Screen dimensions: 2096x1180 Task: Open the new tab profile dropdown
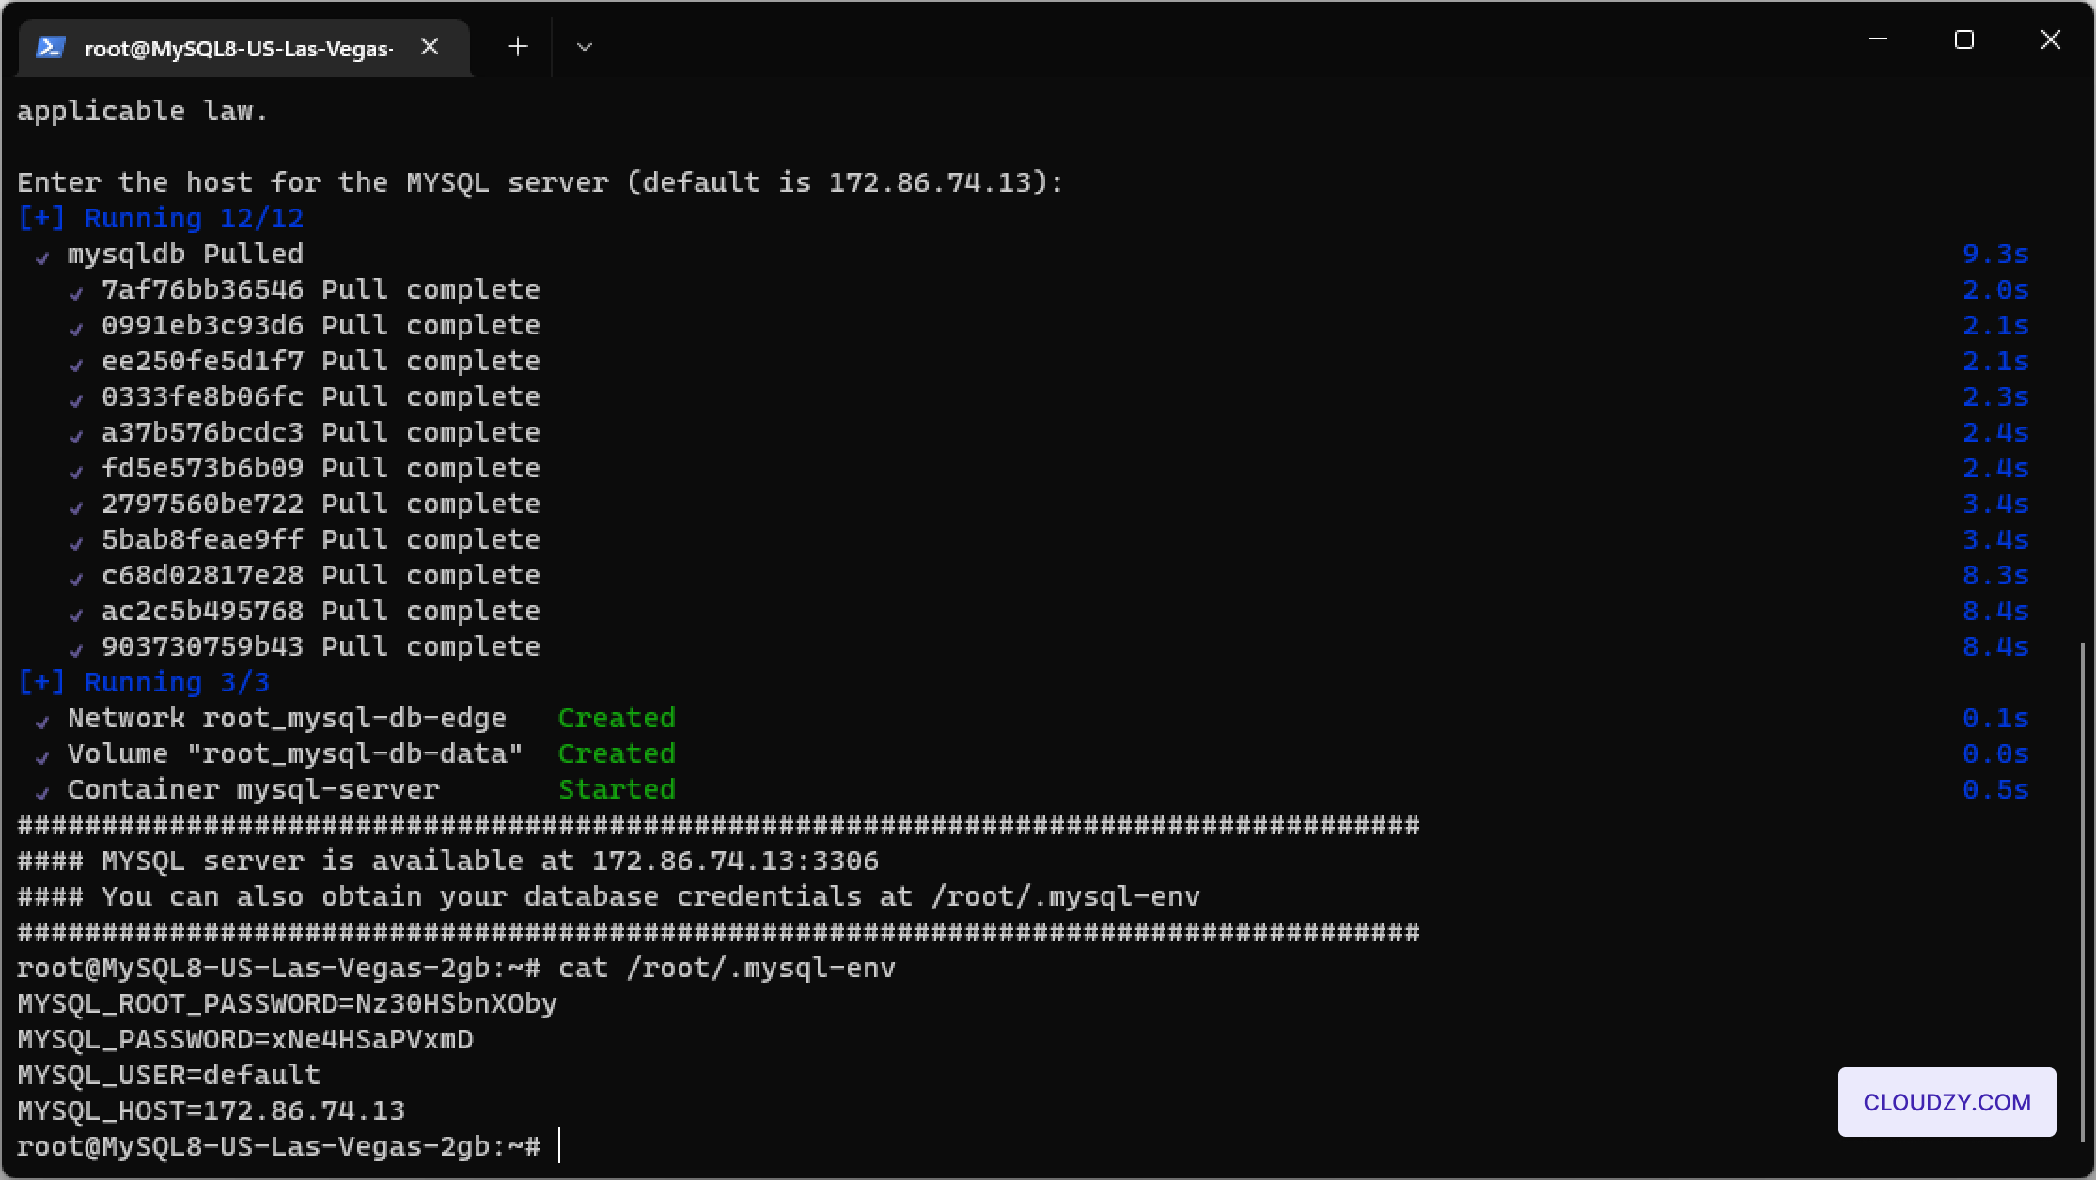(x=584, y=47)
